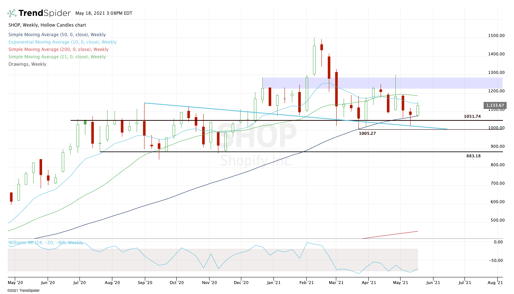The height and width of the screenshot is (294, 514).
Task: Click the 900.00 price axis label
Action: pos(497,147)
